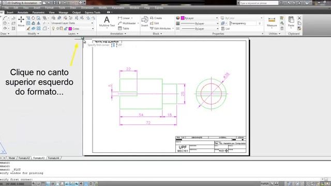
Task: Click the magenta Cotas layer color swatch
Action: (x=70, y=29)
